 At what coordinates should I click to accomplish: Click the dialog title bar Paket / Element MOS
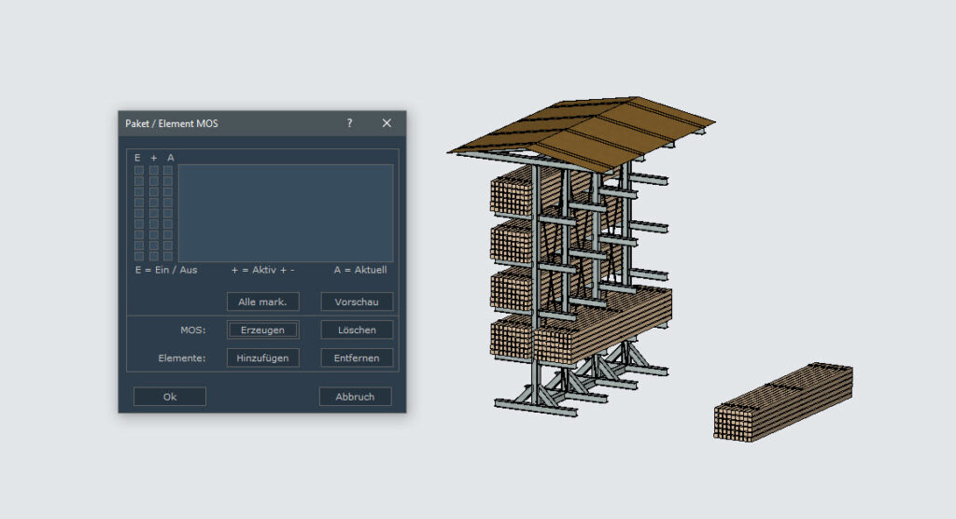[224, 123]
